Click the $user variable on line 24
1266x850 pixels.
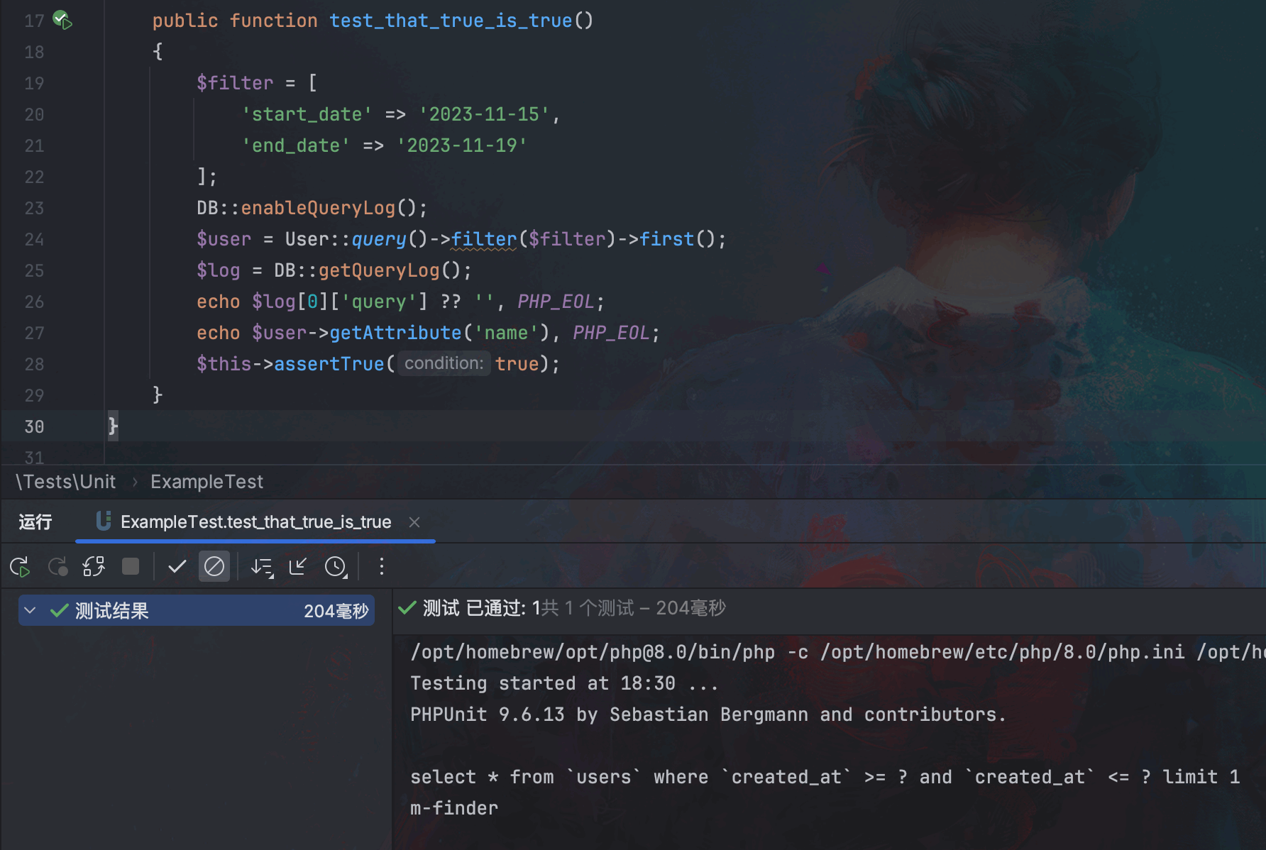224,239
